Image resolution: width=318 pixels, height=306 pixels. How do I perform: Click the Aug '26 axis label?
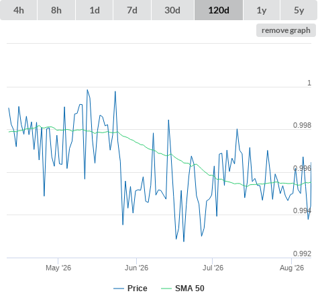point(292,268)
